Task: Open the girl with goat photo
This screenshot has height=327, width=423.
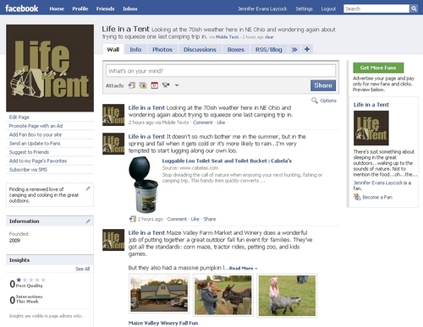Action: [x=287, y=296]
